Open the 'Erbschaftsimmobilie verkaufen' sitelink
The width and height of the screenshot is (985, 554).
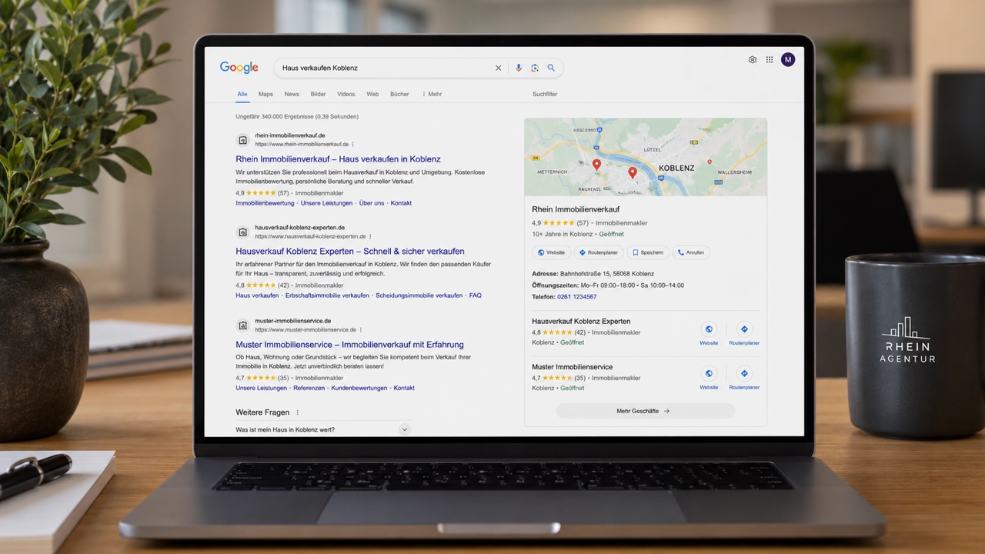point(327,295)
